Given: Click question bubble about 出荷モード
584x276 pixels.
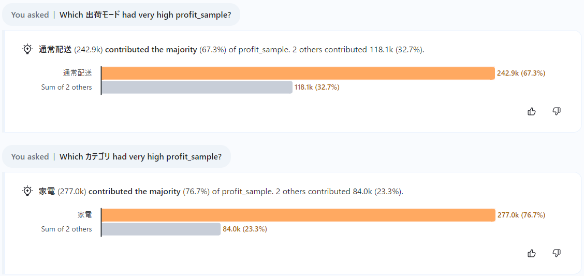Looking at the screenshot, I should pyautogui.click(x=121, y=14).
